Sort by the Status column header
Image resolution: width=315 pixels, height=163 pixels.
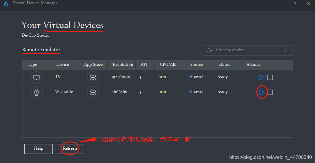(224, 65)
